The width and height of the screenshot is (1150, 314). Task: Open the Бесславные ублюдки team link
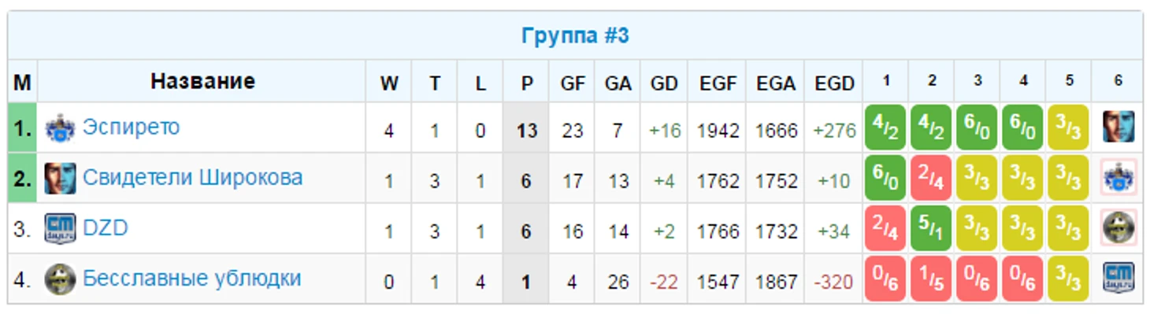(x=192, y=279)
